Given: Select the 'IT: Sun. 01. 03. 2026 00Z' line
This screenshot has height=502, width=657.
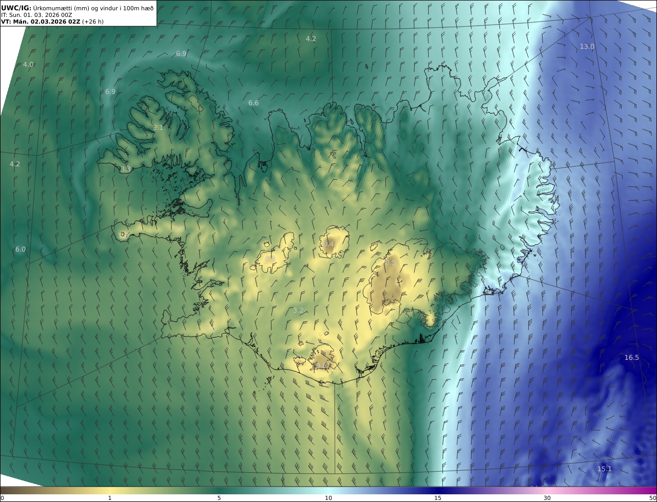Looking at the screenshot, I should 36,15.
